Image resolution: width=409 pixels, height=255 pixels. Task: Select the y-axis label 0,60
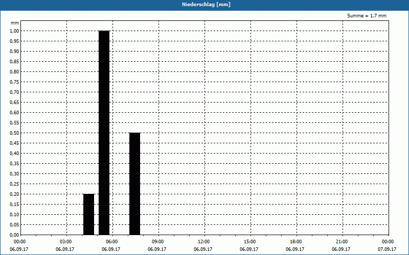(x=14, y=112)
